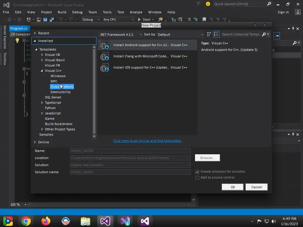Click the account picture icon near Sign in
303x227 pixels.
(298, 12)
